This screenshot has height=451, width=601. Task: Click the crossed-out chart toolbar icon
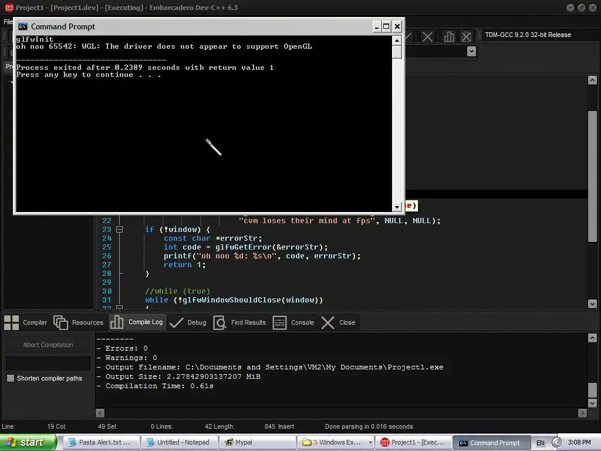pos(467,37)
